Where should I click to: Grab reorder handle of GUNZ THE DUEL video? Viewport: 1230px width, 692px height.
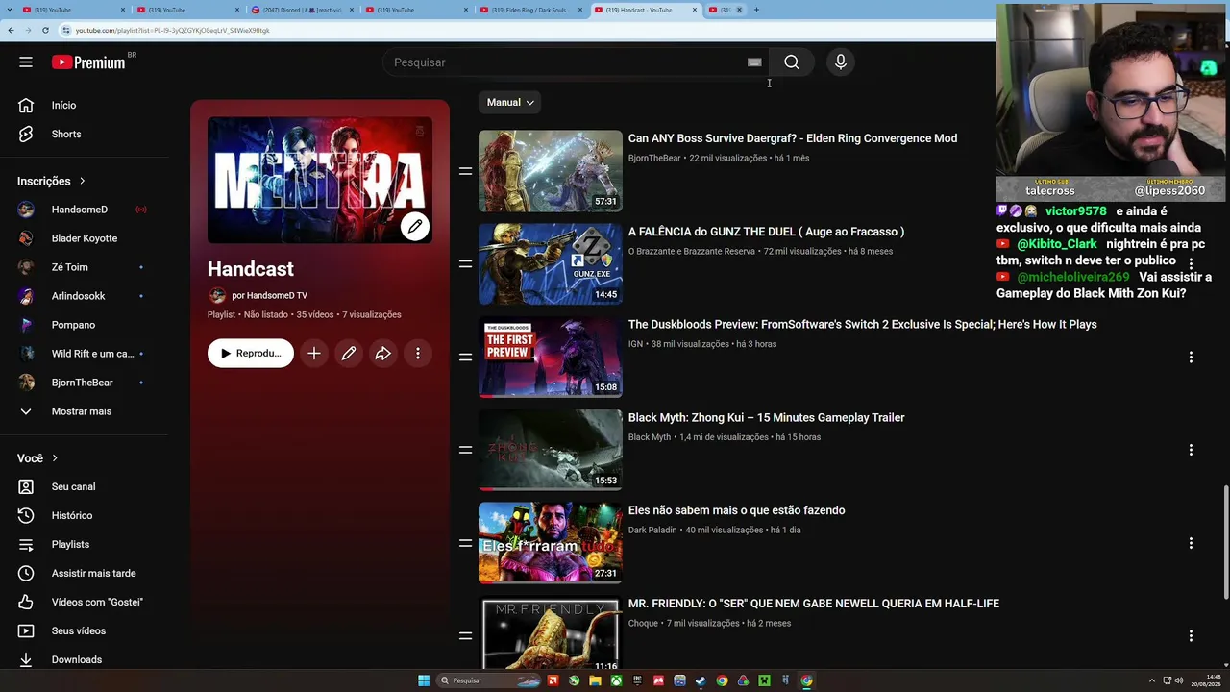(465, 264)
